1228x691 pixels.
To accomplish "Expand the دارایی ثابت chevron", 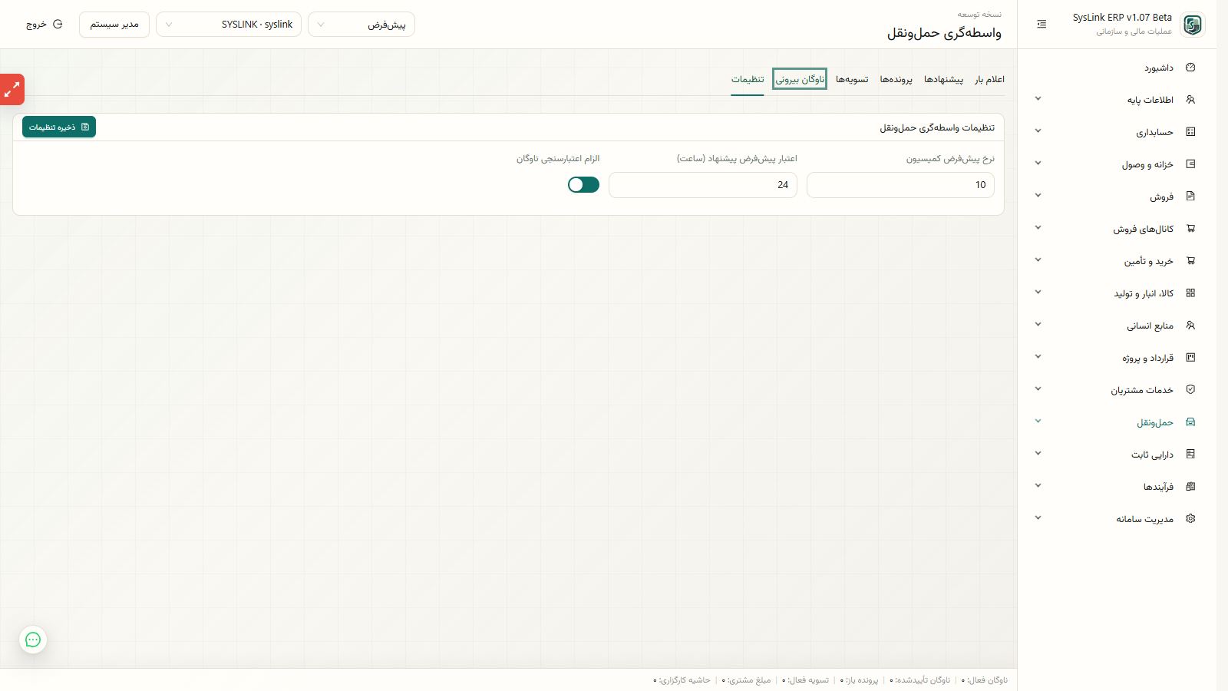I will coord(1038,454).
